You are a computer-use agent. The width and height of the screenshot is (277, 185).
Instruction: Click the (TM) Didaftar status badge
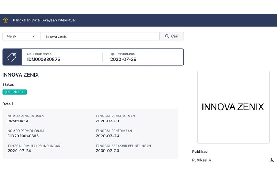15,92
